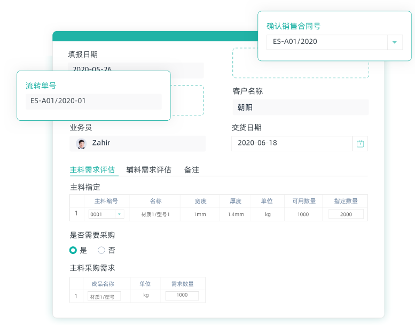The width and height of the screenshot is (415, 325).
Task: Select the 是 radio button
Action: pos(73,250)
